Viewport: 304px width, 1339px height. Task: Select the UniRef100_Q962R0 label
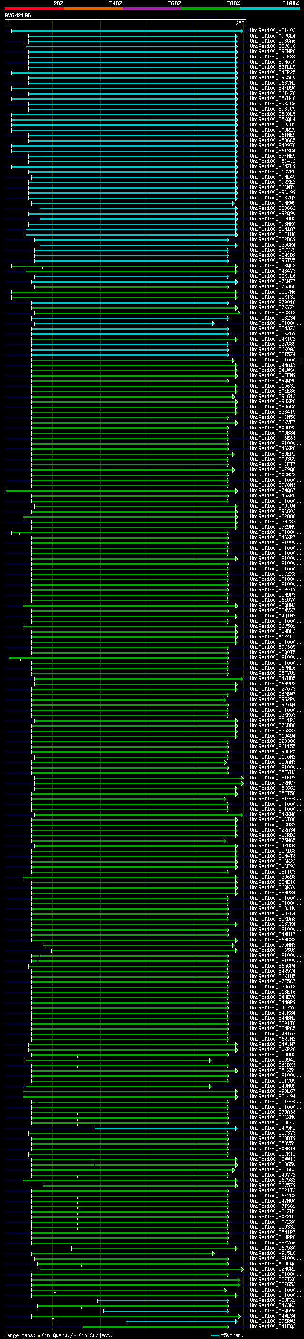273,699
